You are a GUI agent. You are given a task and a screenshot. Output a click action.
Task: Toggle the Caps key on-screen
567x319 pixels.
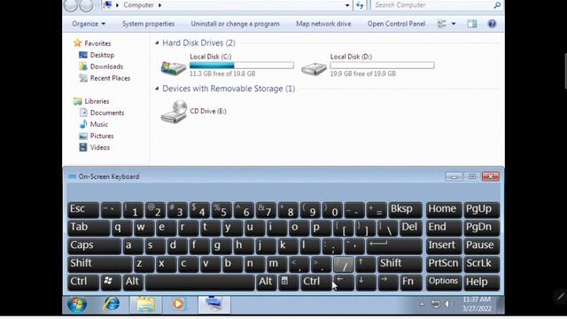pos(94,246)
